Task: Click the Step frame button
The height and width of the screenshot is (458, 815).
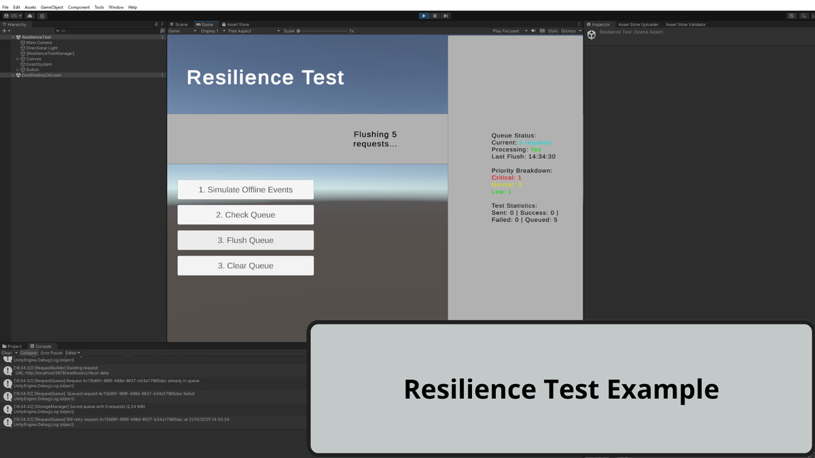Action: coord(446,16)
